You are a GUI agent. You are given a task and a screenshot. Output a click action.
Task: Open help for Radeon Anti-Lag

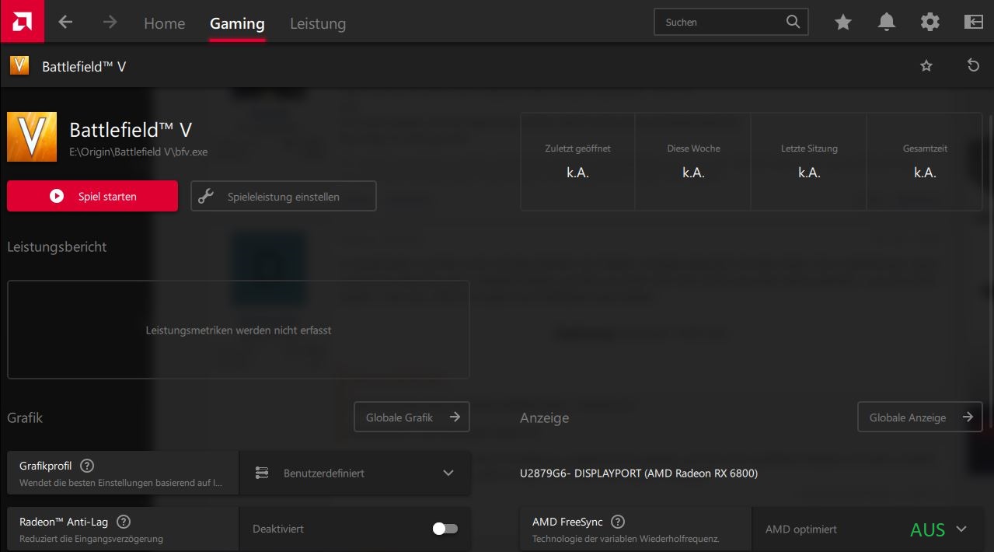pyautogui.click(x=123, y=522)
